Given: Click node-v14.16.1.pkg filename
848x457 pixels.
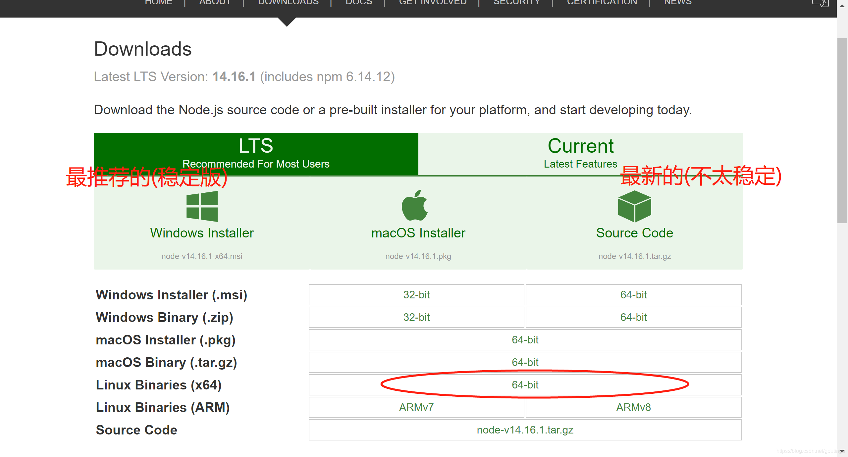Looking at the screenshot, I should [418, 256].
